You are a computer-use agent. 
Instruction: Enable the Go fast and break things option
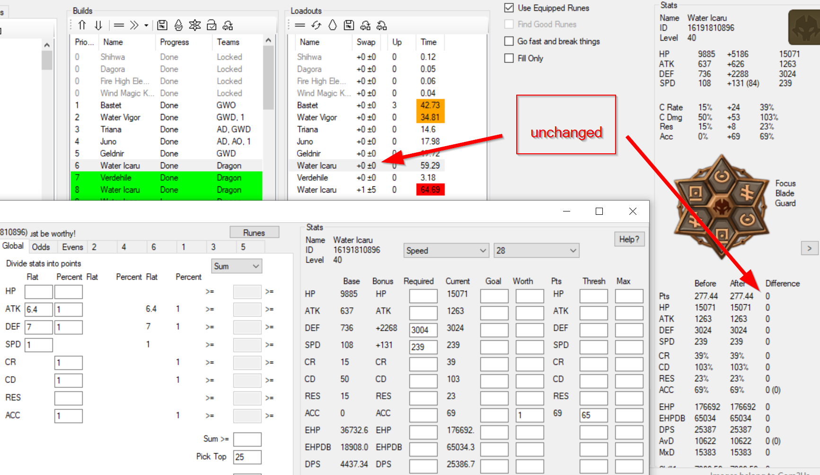[x=509, y=41]
